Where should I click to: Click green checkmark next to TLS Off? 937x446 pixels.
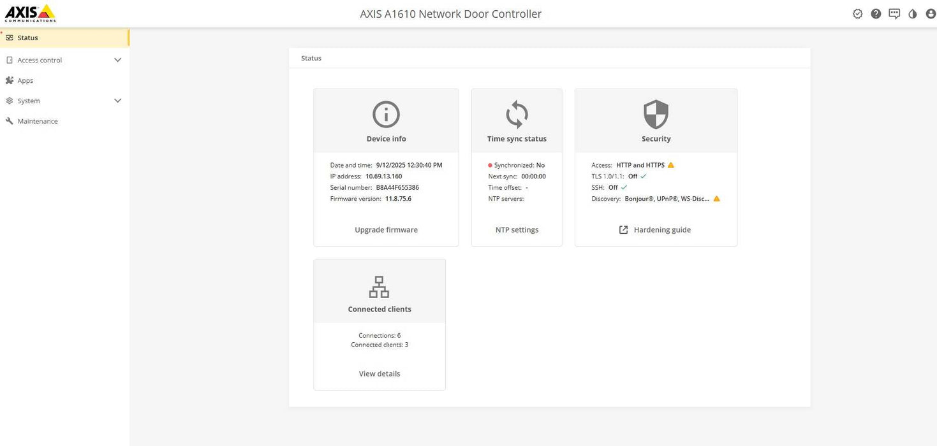(x=644, y=176)
